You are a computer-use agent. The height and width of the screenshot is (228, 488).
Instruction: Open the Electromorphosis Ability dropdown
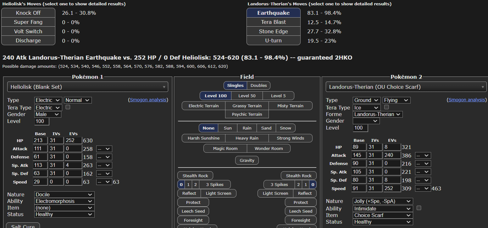tap(64, 201)
